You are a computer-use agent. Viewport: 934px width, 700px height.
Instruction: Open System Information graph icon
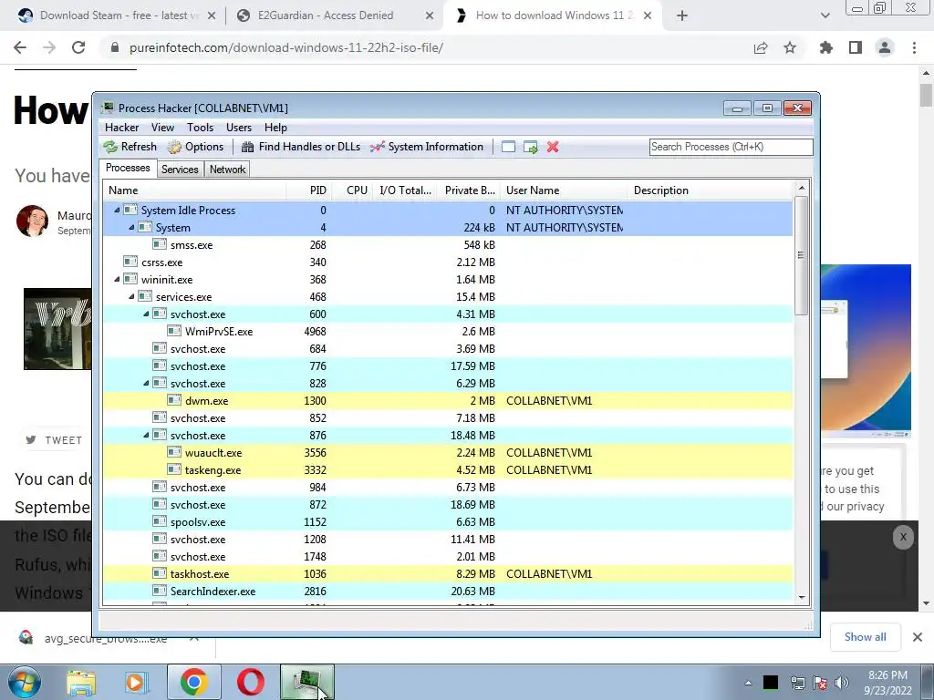[377, 147]
